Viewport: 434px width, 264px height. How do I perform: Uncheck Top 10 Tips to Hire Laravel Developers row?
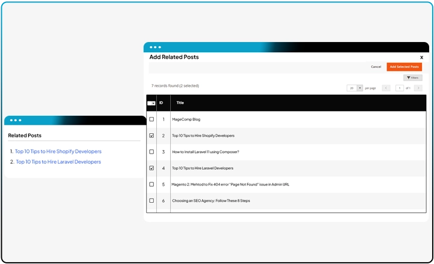(x=151, y=168)
